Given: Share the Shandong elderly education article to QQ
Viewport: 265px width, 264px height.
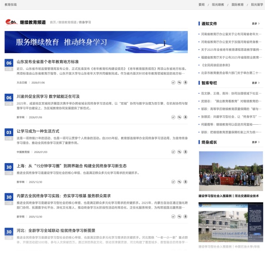Looking at the screenshot, I should [x=185, y=82].
